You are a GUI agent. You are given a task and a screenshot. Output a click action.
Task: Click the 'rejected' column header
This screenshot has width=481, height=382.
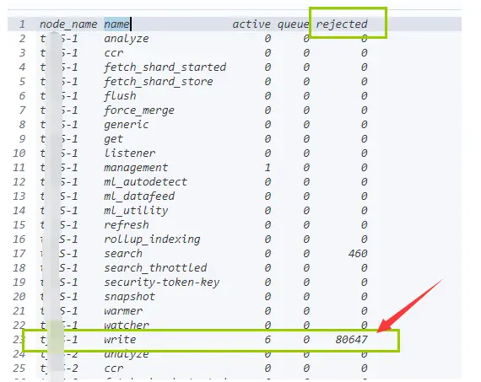click(342, 24)
